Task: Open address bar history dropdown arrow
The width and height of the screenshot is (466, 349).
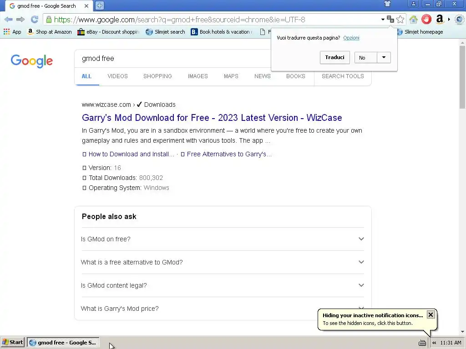Action: pos(383,20)
